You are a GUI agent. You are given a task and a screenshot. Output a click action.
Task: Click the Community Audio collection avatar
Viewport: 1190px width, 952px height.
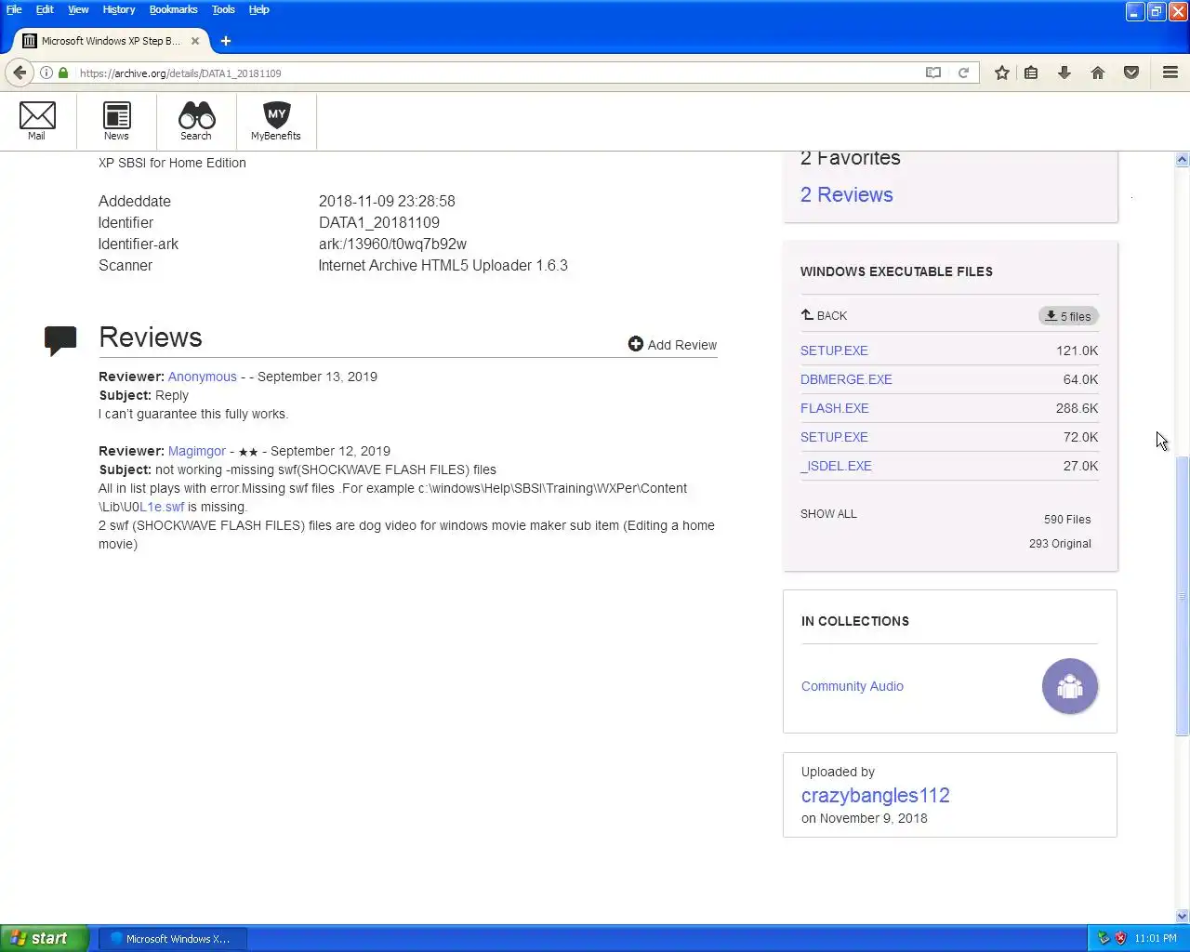1070,686
